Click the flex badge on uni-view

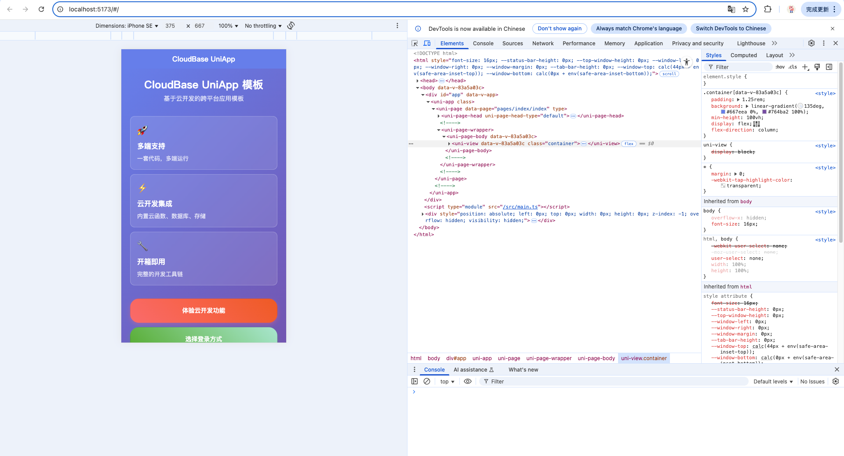coord(629,144)
